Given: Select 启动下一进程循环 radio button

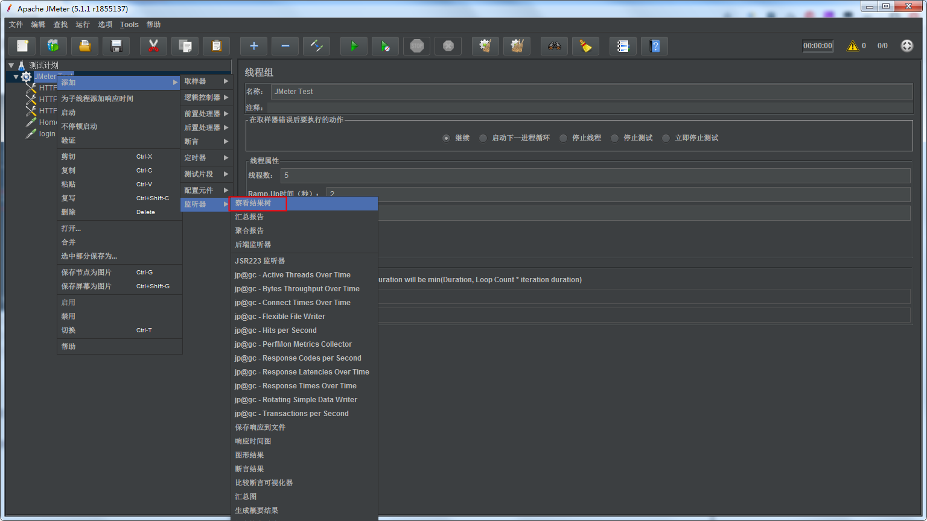Looking at the screenshot, I should click(483, 138).
